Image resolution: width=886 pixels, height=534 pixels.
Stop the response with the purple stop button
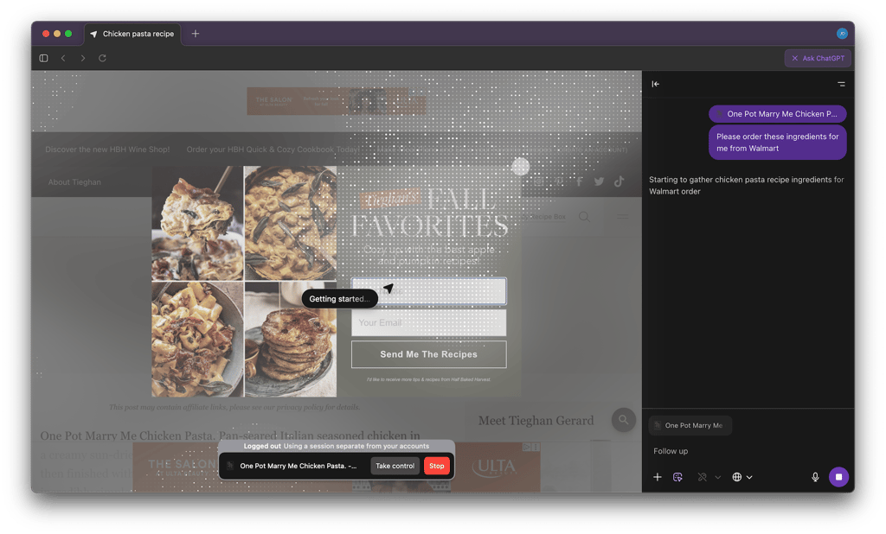[x=838, y=477]
